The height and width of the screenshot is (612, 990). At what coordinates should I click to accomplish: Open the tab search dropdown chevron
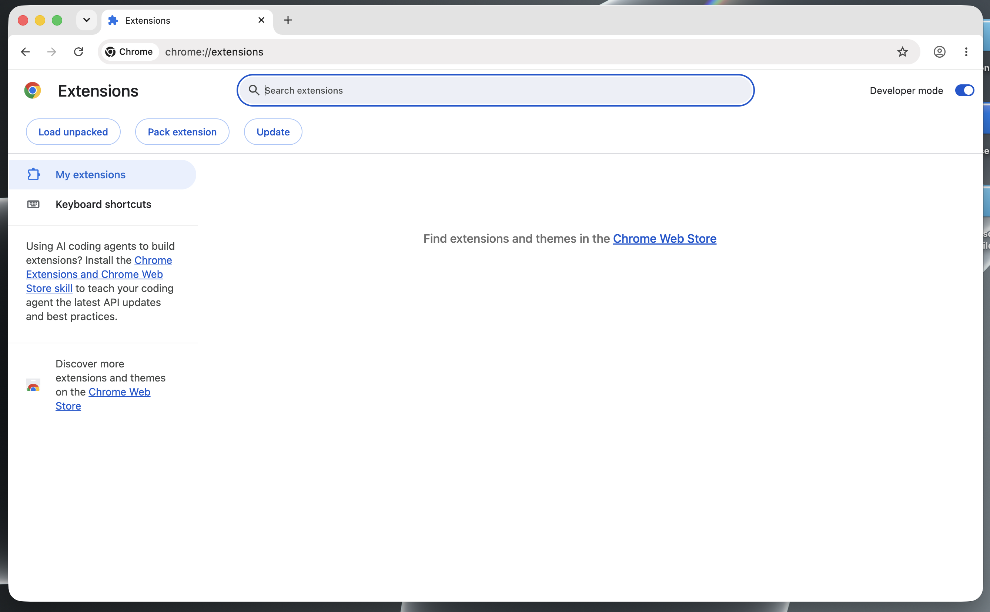tap(86, 20)
